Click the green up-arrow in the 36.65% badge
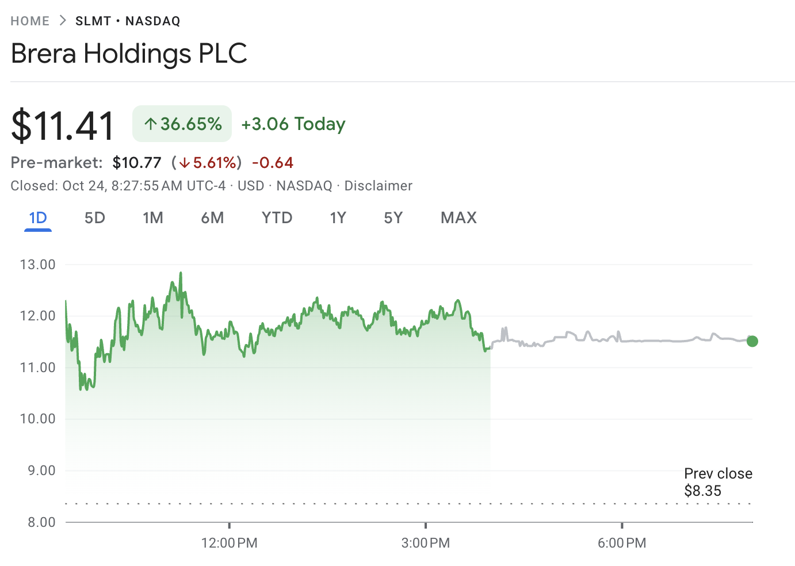 pyautogui.click(x=151, y=124)
